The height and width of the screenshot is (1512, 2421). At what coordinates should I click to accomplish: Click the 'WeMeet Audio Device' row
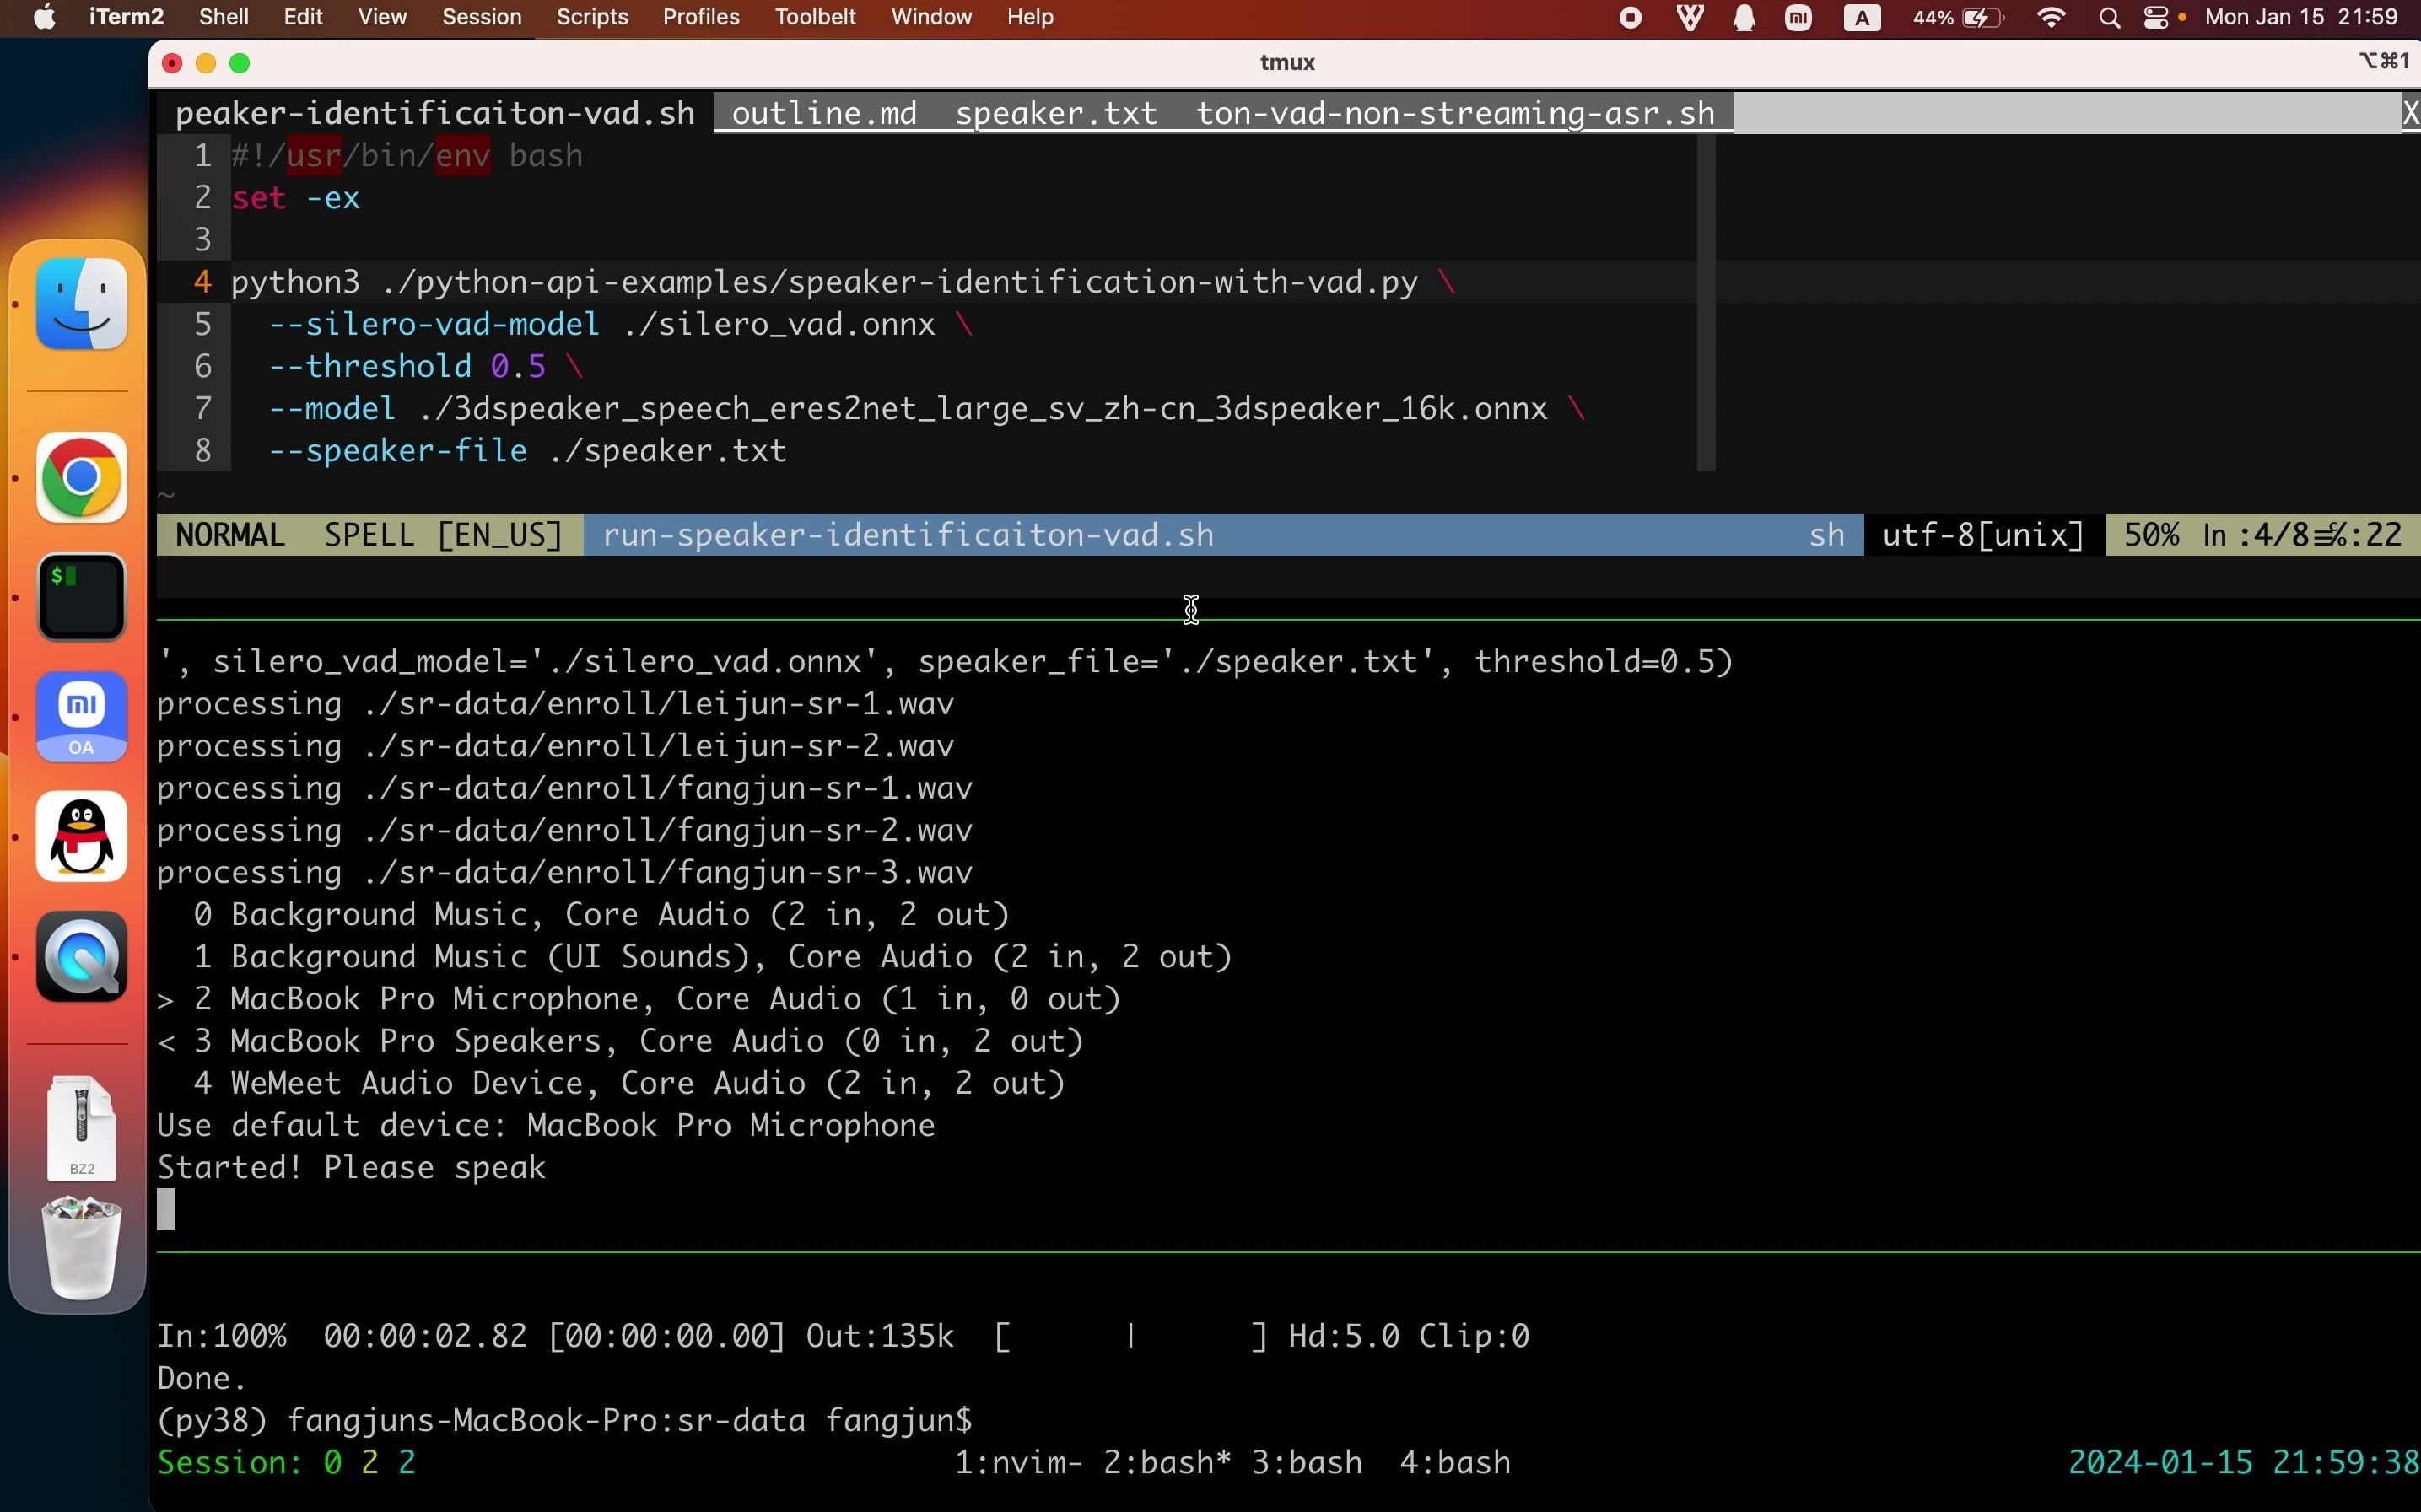coord(630,1082)
